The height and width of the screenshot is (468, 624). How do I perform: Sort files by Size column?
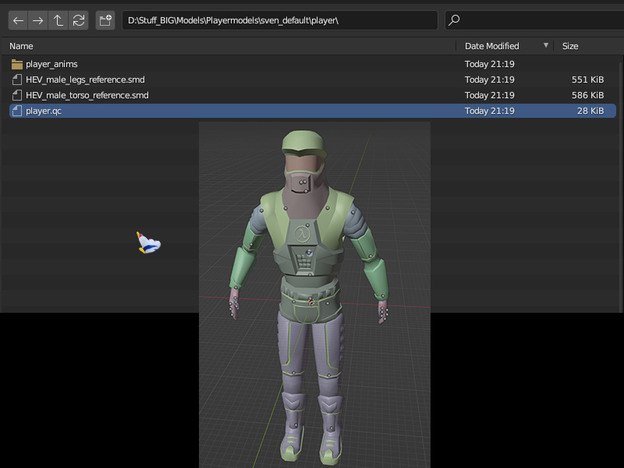(x=570, y=46)
